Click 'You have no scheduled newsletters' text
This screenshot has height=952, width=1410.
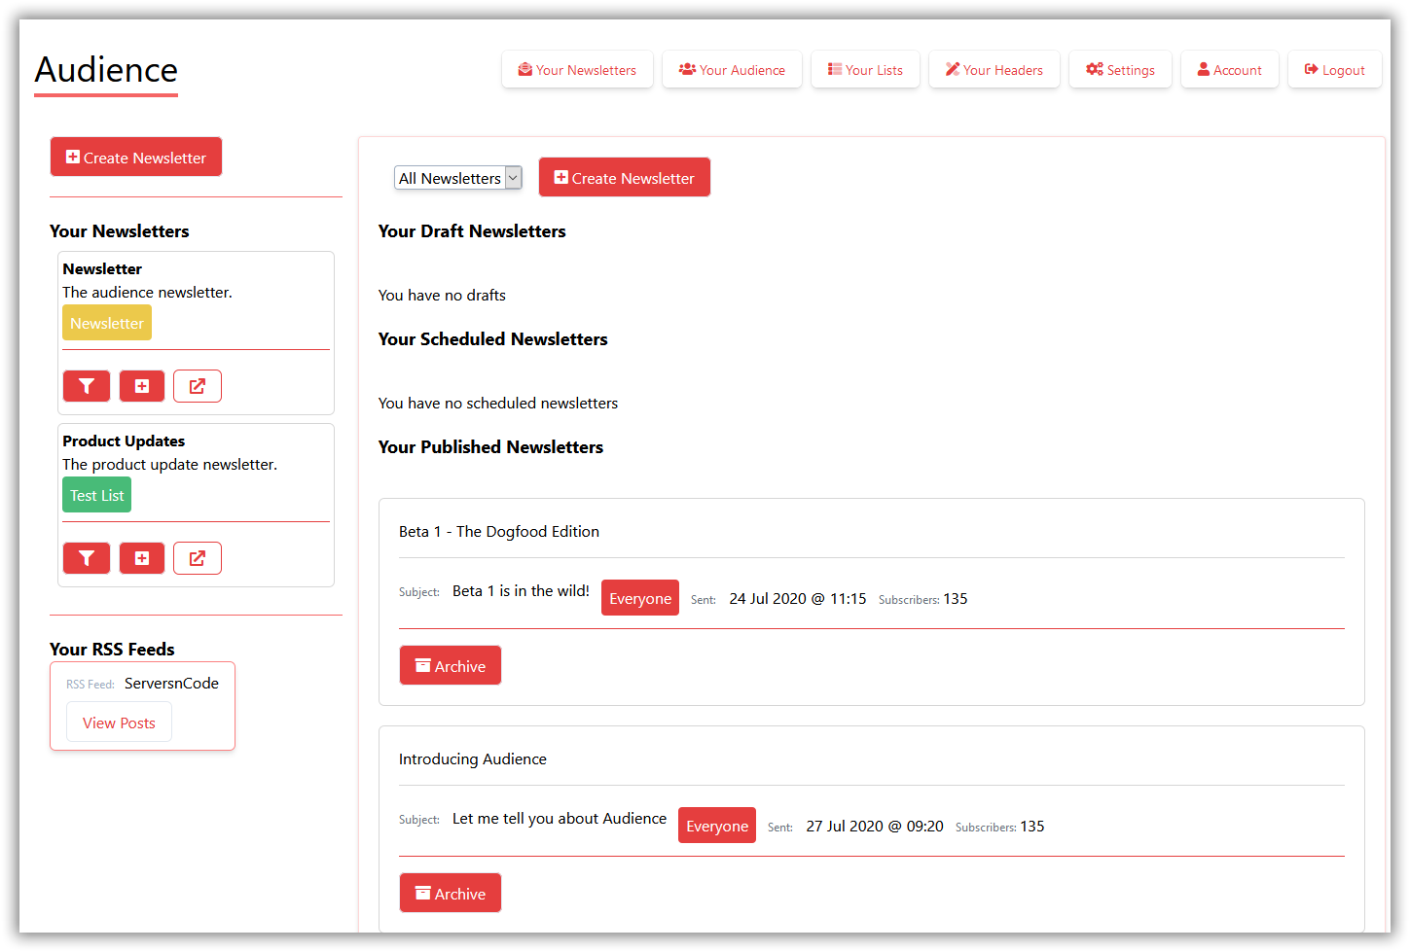(x=498, y=403)
